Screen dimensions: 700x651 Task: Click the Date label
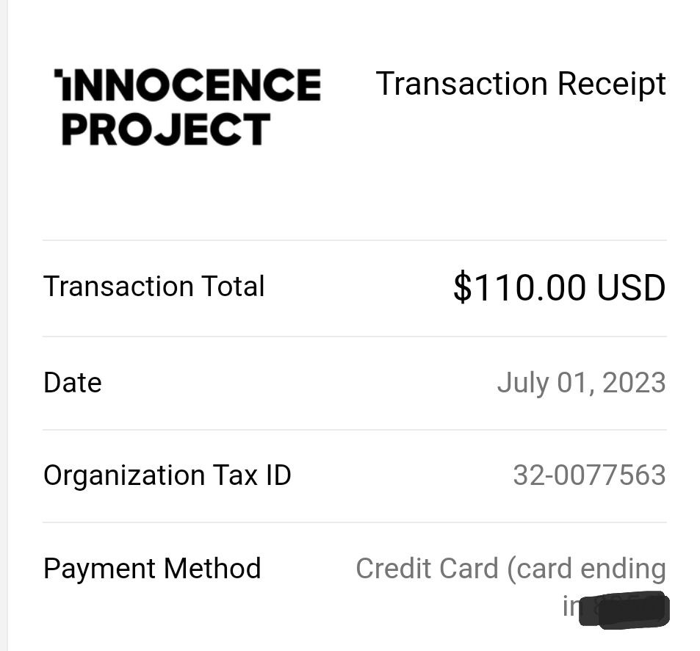[73, 383]
